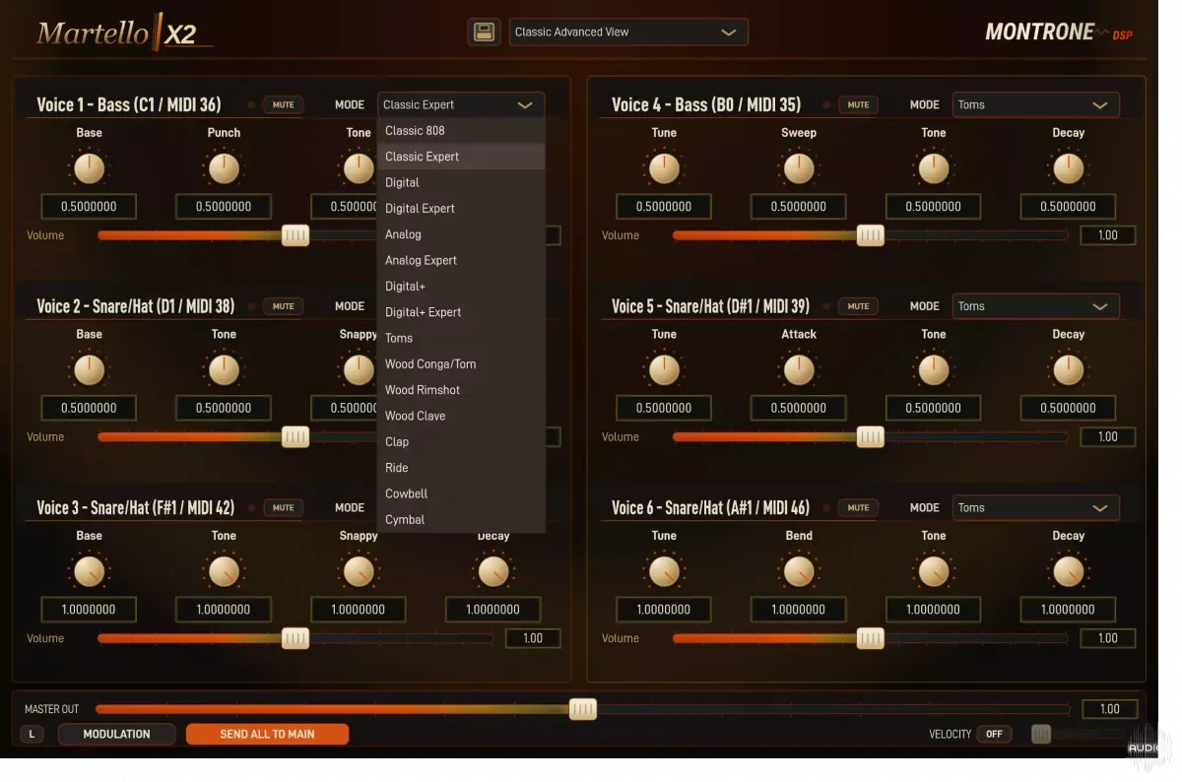This screenshot has width=1182, height=782.
Task: Toggle the L button beside Modulation
Action: point(32,734)
